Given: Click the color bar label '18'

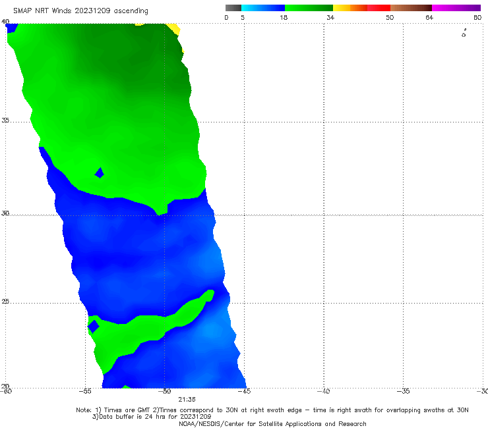Looking at the screenshot, I should tap(284, 17).
